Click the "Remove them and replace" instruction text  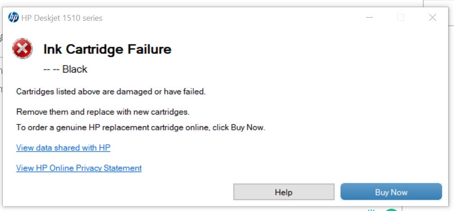click(x=102, y=112)
